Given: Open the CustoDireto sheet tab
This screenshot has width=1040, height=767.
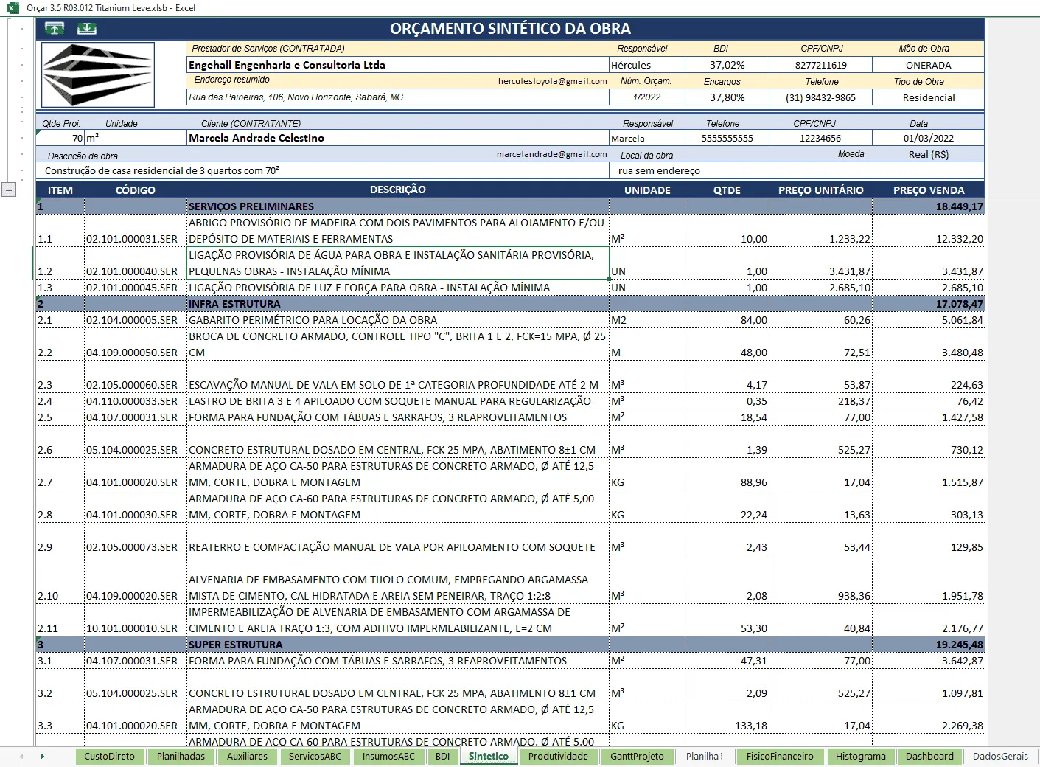Looking at the screenshot, I should point(109,756).
